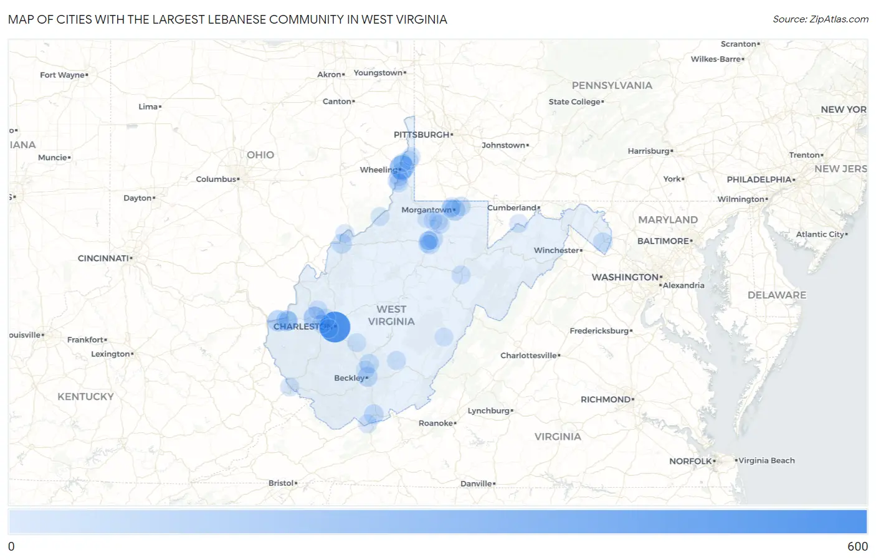Click the legend minimum value 0
The height and width of the screenshot is (560, 876).
click(11, 546)
